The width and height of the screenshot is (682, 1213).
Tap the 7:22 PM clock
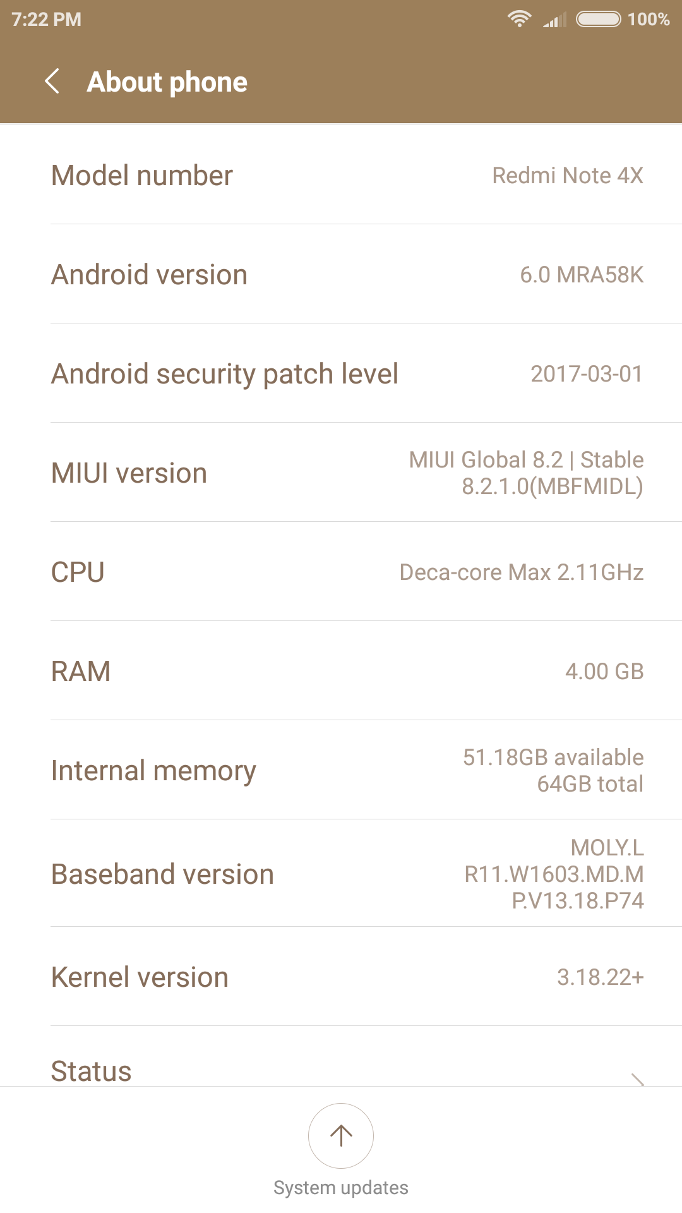(47, 20)
